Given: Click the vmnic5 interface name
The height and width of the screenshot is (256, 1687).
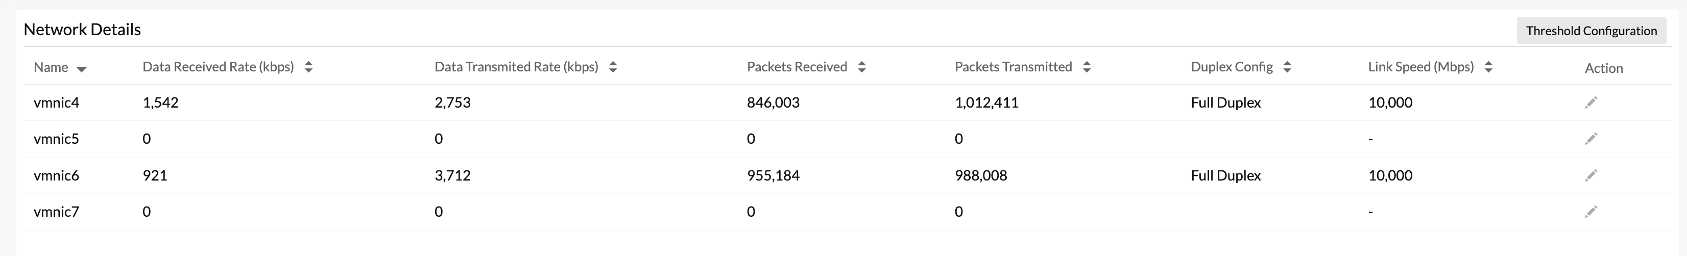Looking at the screenshot, I should pyautogui.click(x=56, y=139).
